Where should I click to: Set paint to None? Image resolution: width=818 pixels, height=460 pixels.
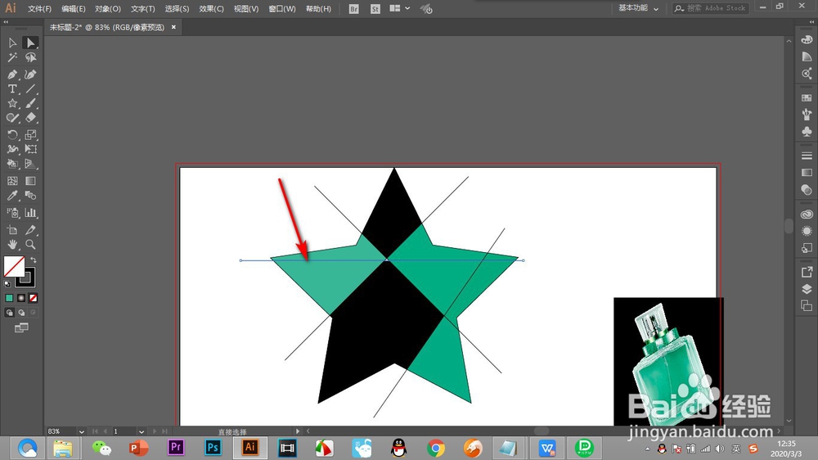(33, 298)
